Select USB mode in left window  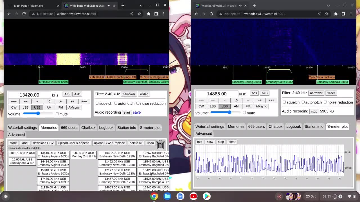click(37, 107)
